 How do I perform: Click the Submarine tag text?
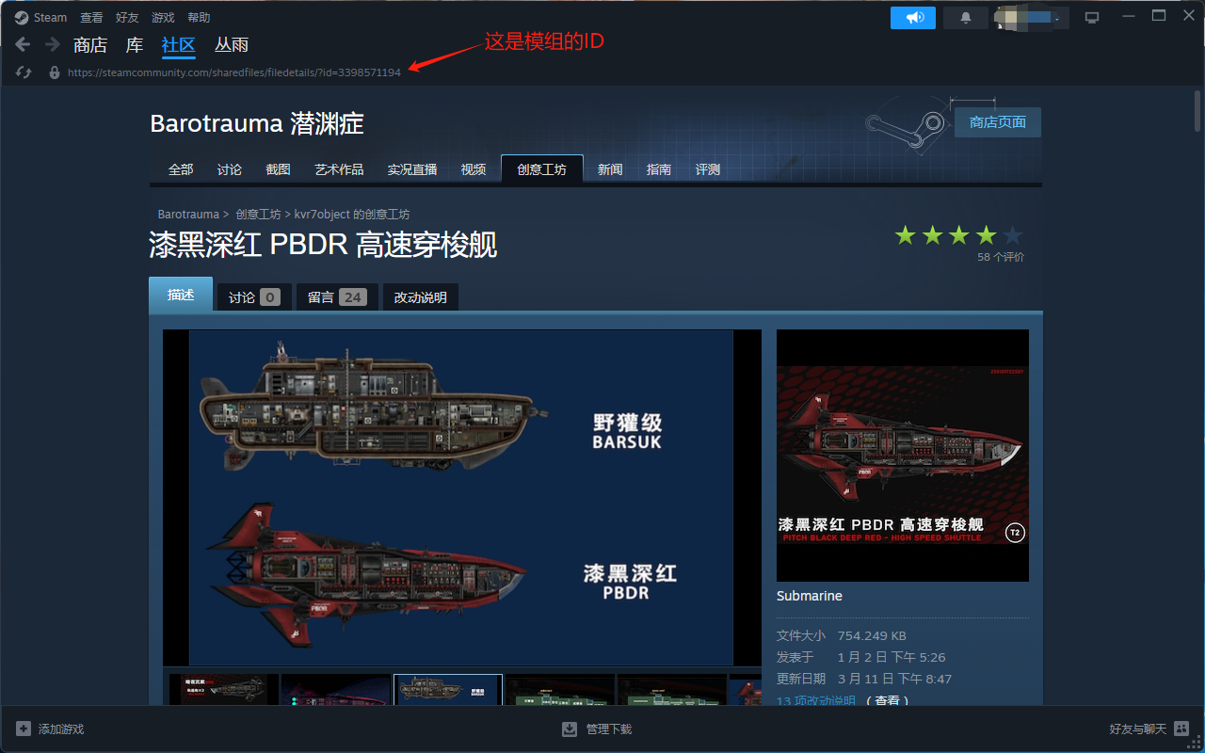coord(810,596)
